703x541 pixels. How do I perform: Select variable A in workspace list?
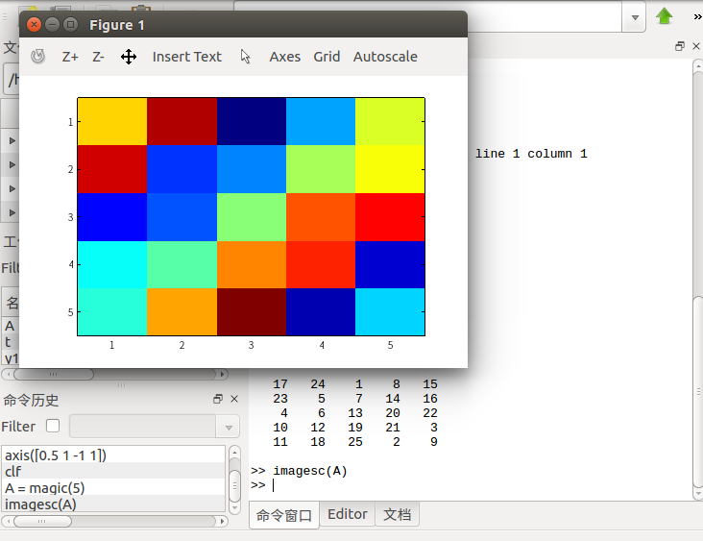[10, 326]
